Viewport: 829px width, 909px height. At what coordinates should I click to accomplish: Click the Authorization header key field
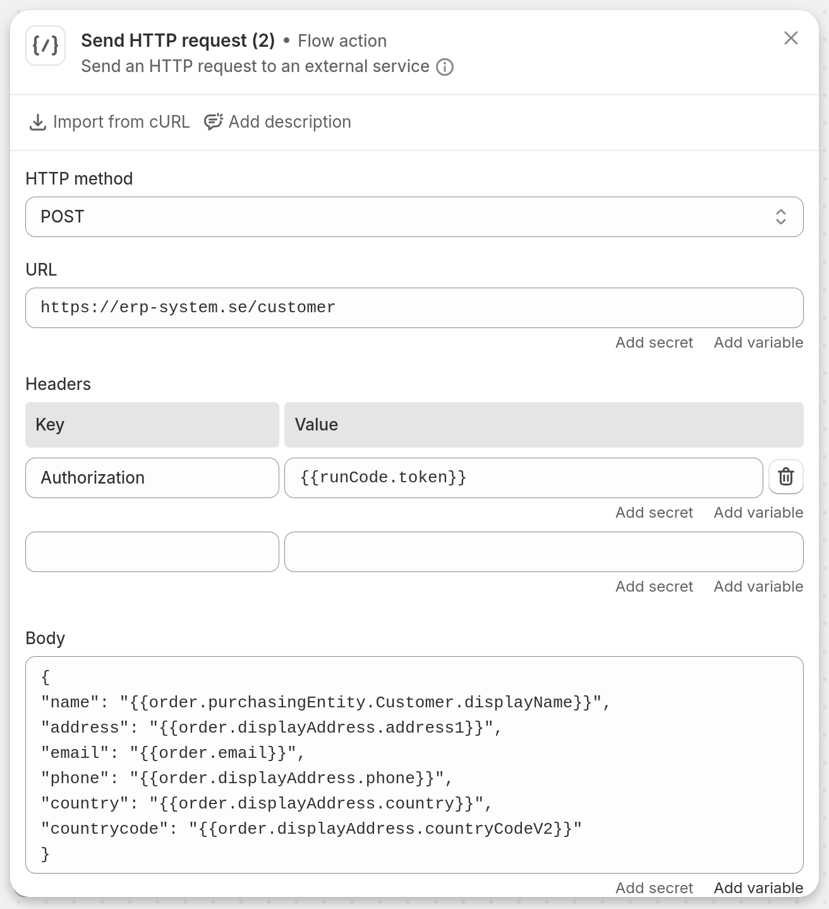pyautogui.click(x=152, y=477)
